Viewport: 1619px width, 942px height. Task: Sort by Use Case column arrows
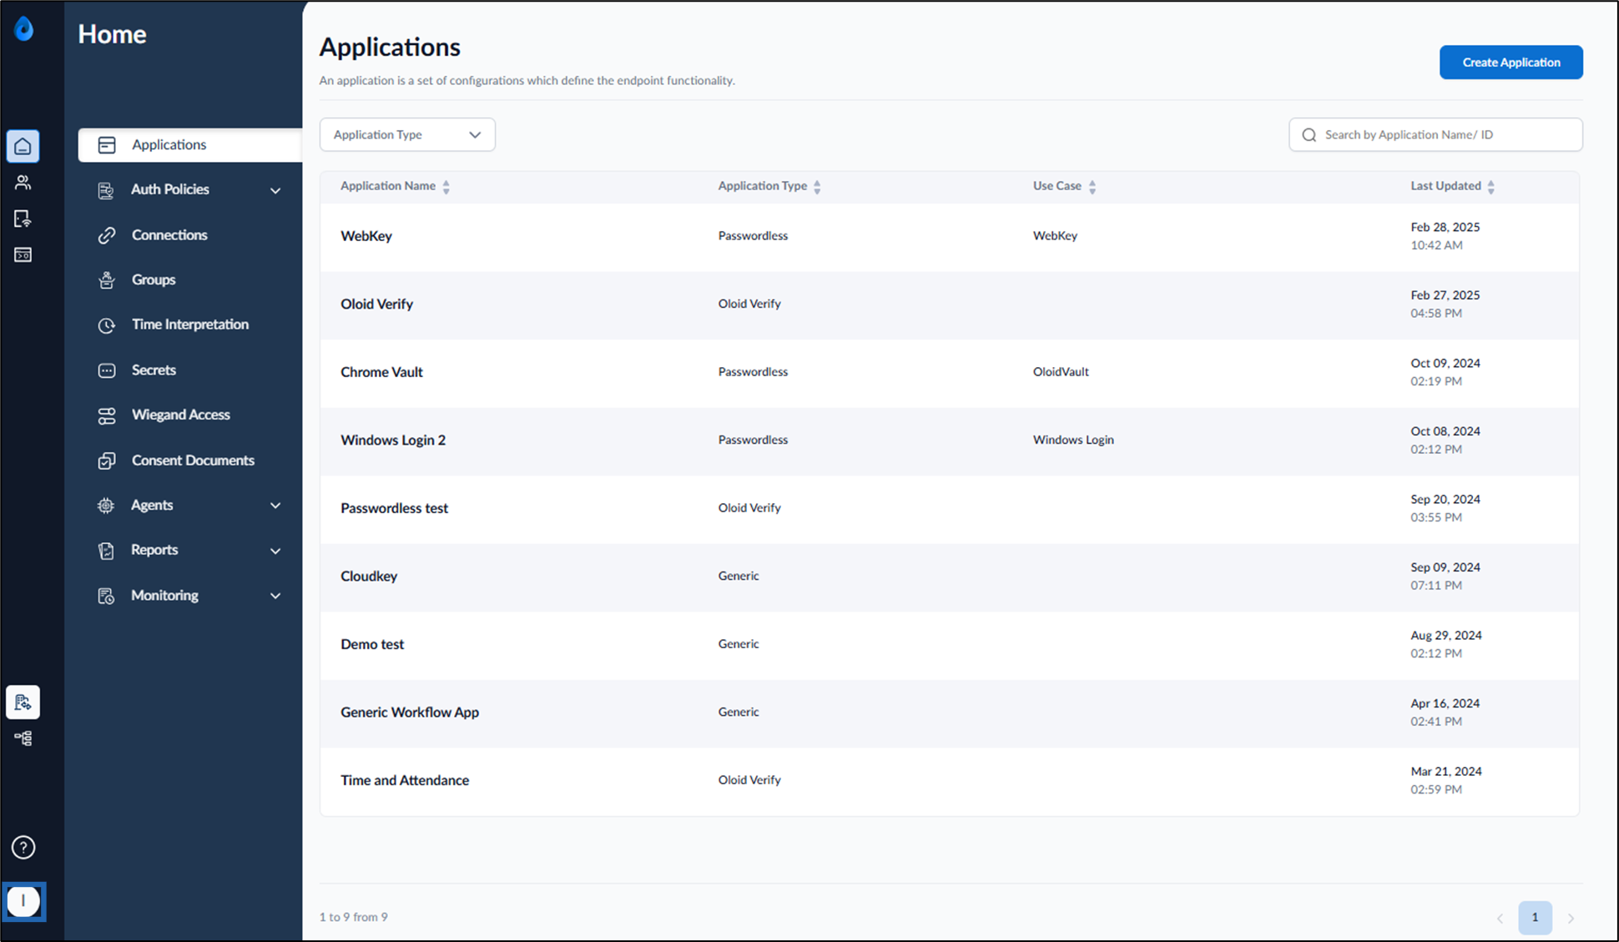[1092, 187]
